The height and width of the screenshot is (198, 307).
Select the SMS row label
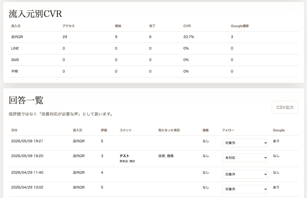click(15, 60)
